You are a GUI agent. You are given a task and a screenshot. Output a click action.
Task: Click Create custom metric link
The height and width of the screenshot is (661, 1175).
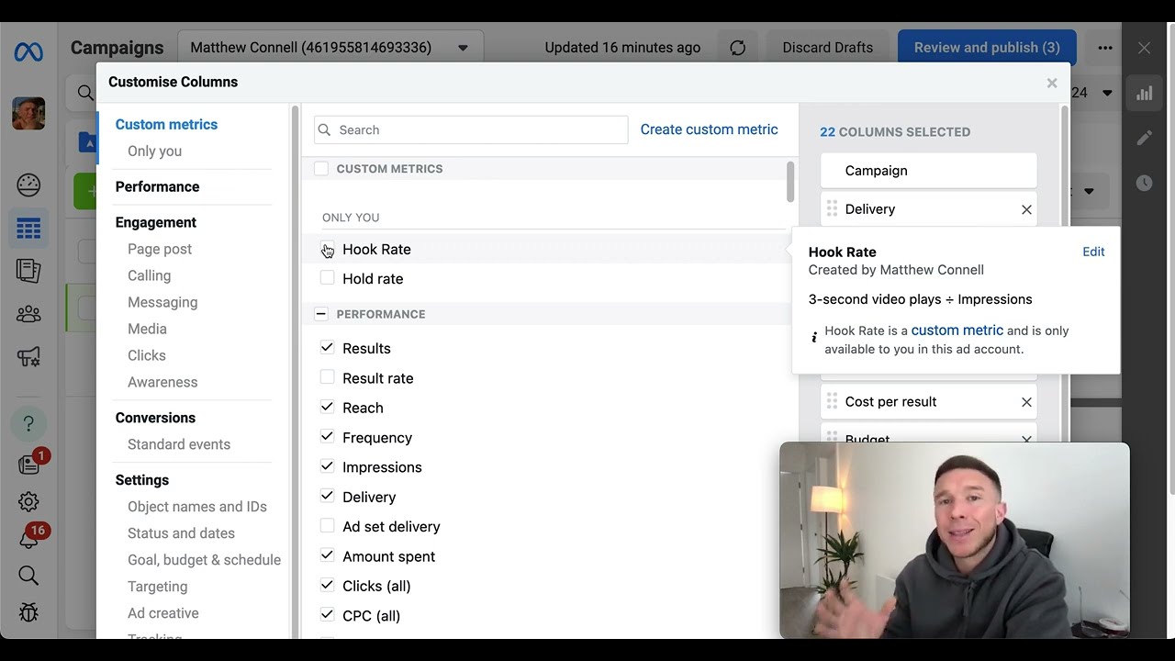[x=709, y=129]
